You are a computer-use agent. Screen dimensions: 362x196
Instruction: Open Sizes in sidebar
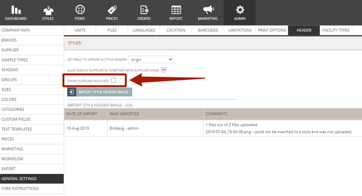(32, 90)
